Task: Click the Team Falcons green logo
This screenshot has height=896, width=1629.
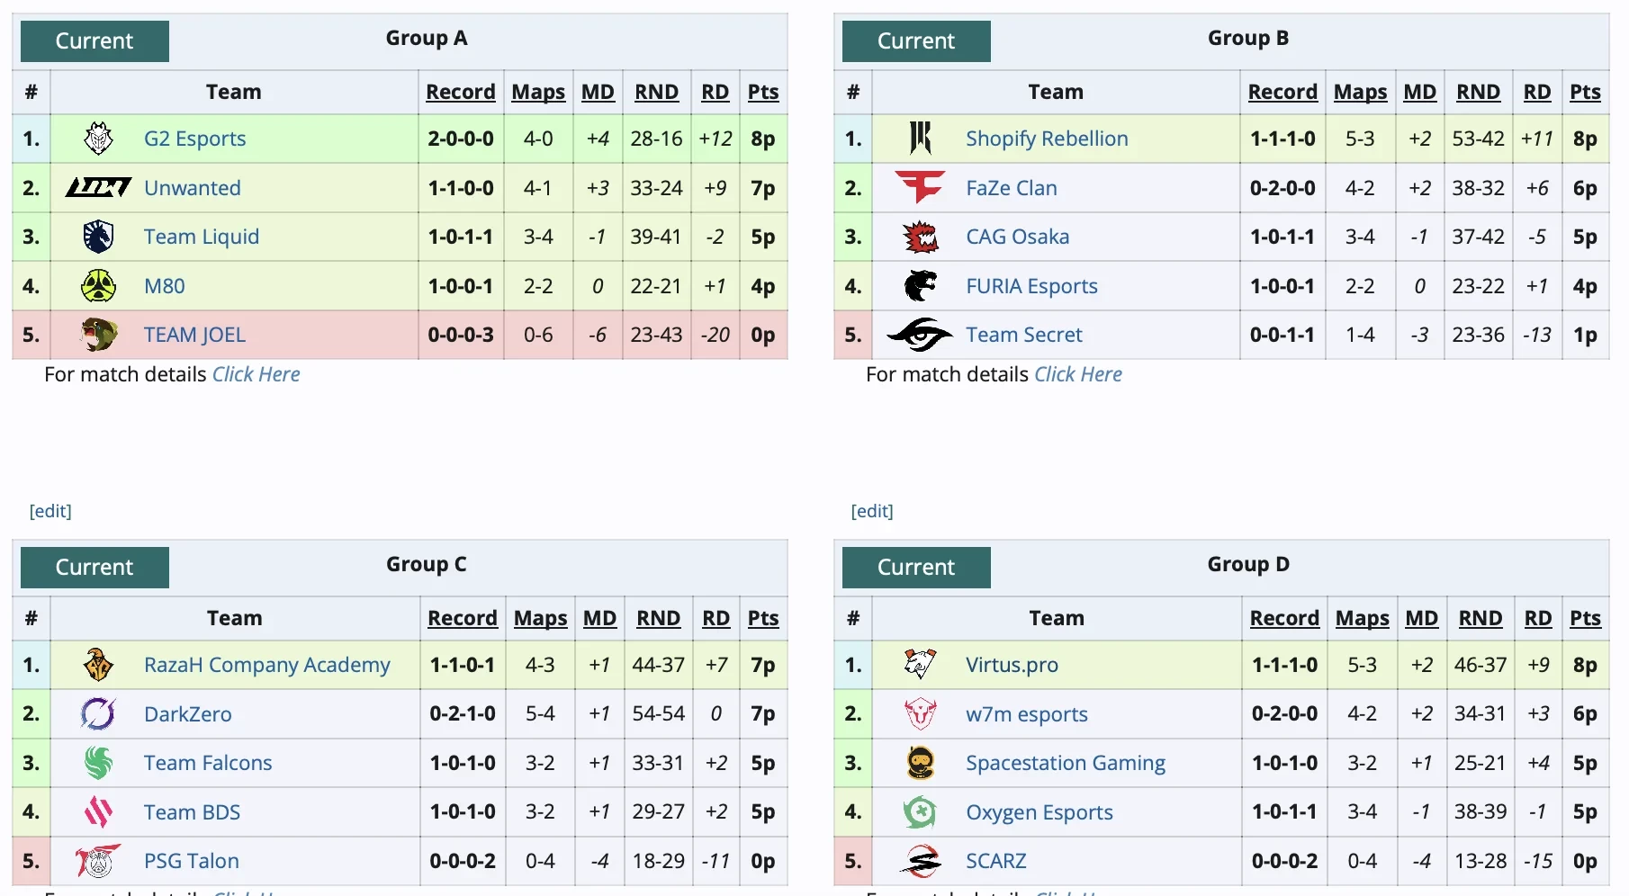Action: (98, 763)
